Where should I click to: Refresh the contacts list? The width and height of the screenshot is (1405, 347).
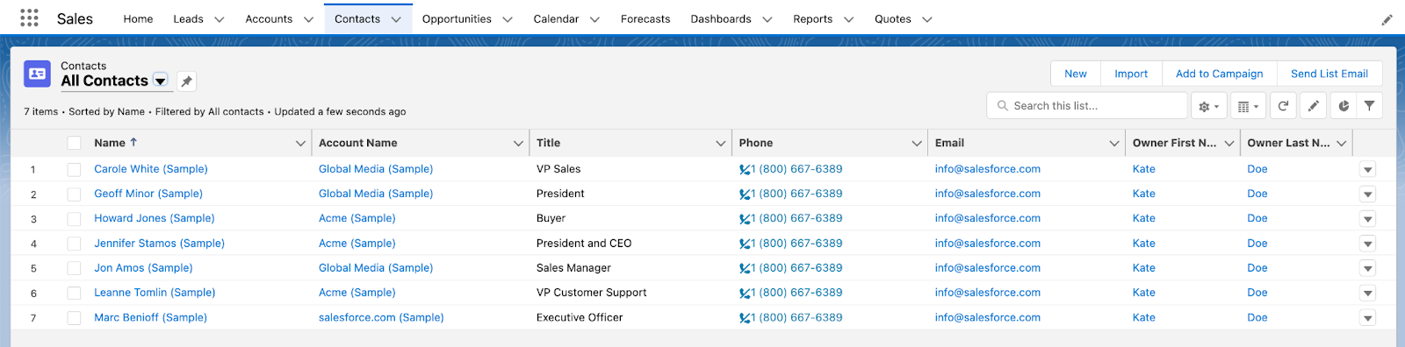pos(1283,106)
